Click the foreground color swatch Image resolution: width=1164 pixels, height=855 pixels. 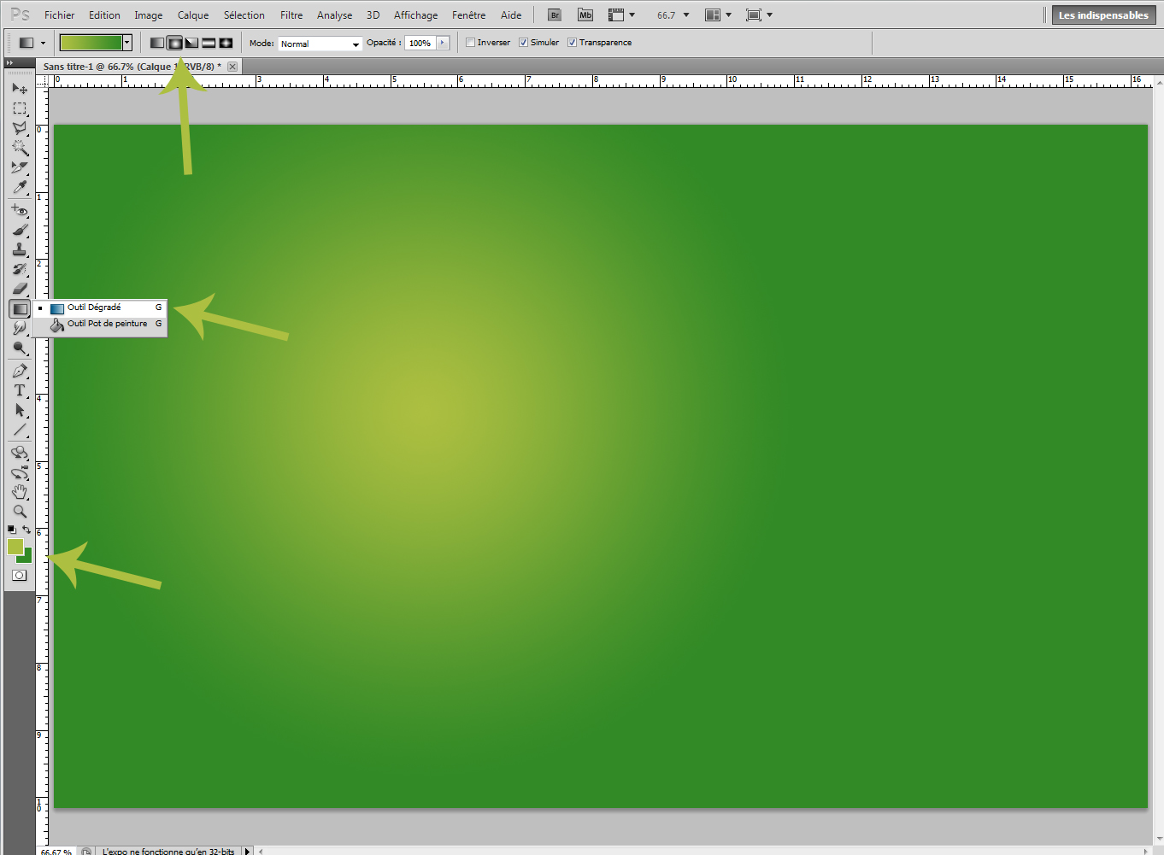pos(15,547)
